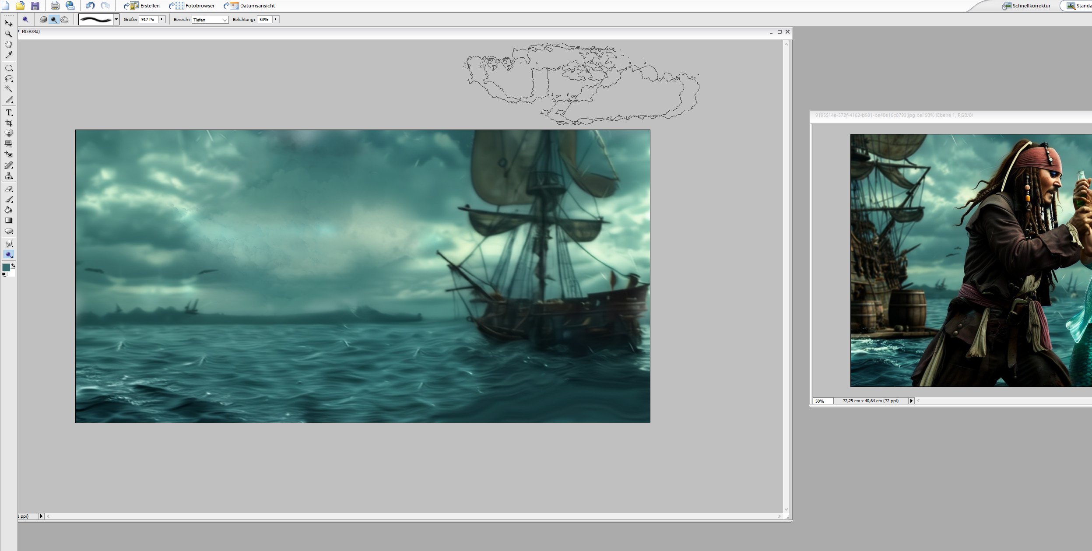Select the Eraser tool
The height and width of the screenshot is (551, 1092).
point(8,189)
